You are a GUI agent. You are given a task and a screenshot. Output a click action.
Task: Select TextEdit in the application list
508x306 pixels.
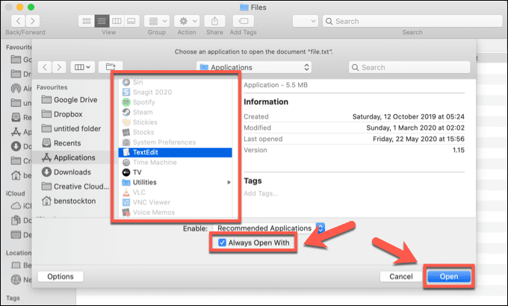click(176, 152)
